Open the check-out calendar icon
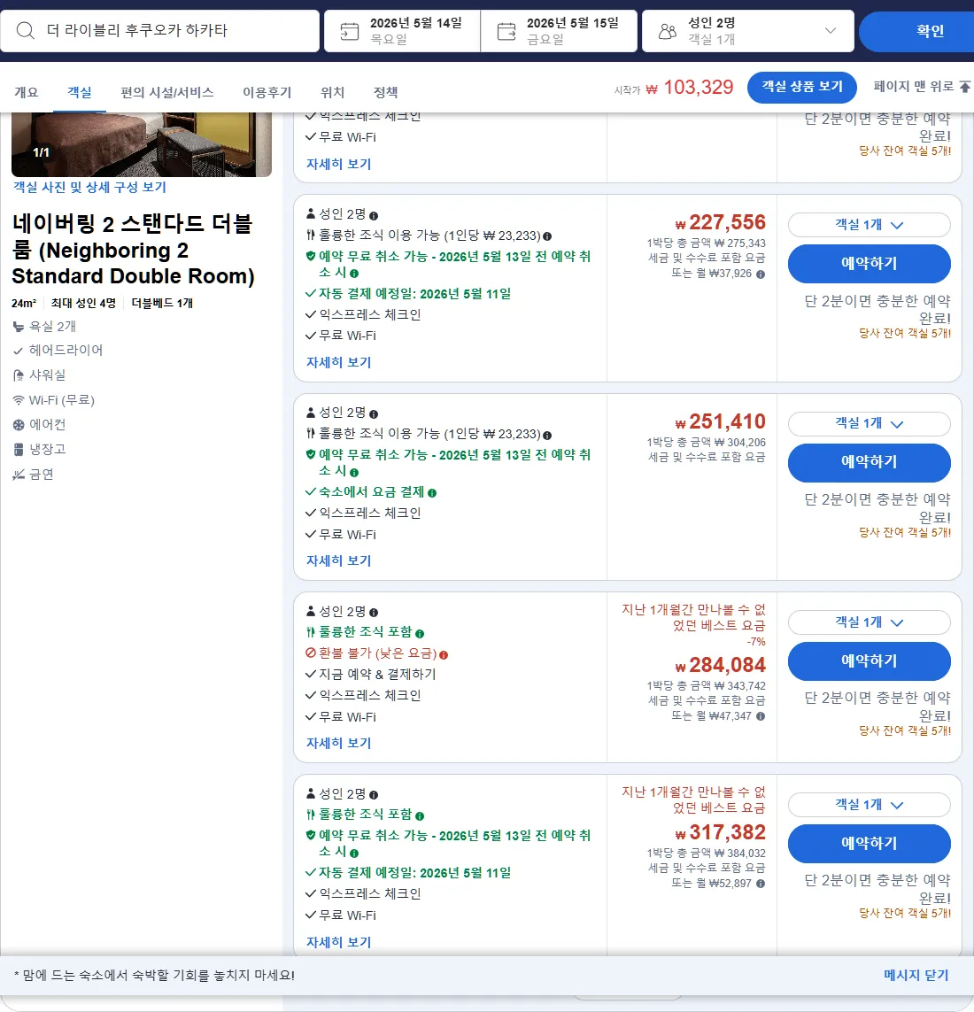 pyautogui.click(x=506, y=31)
